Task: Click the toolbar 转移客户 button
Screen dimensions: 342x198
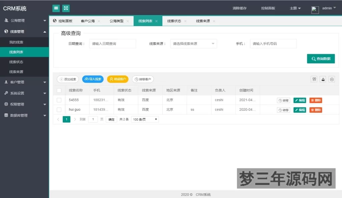Action: pyautogui.click(x=143, y=79)
